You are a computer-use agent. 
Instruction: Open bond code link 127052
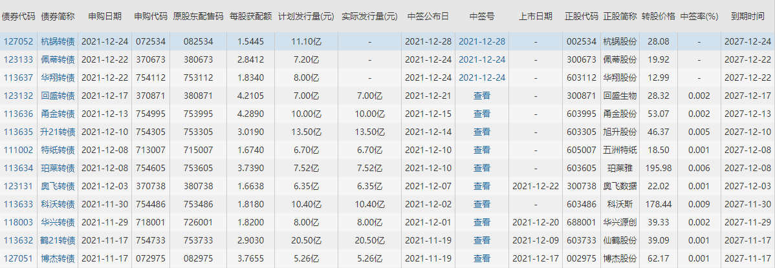18,41
